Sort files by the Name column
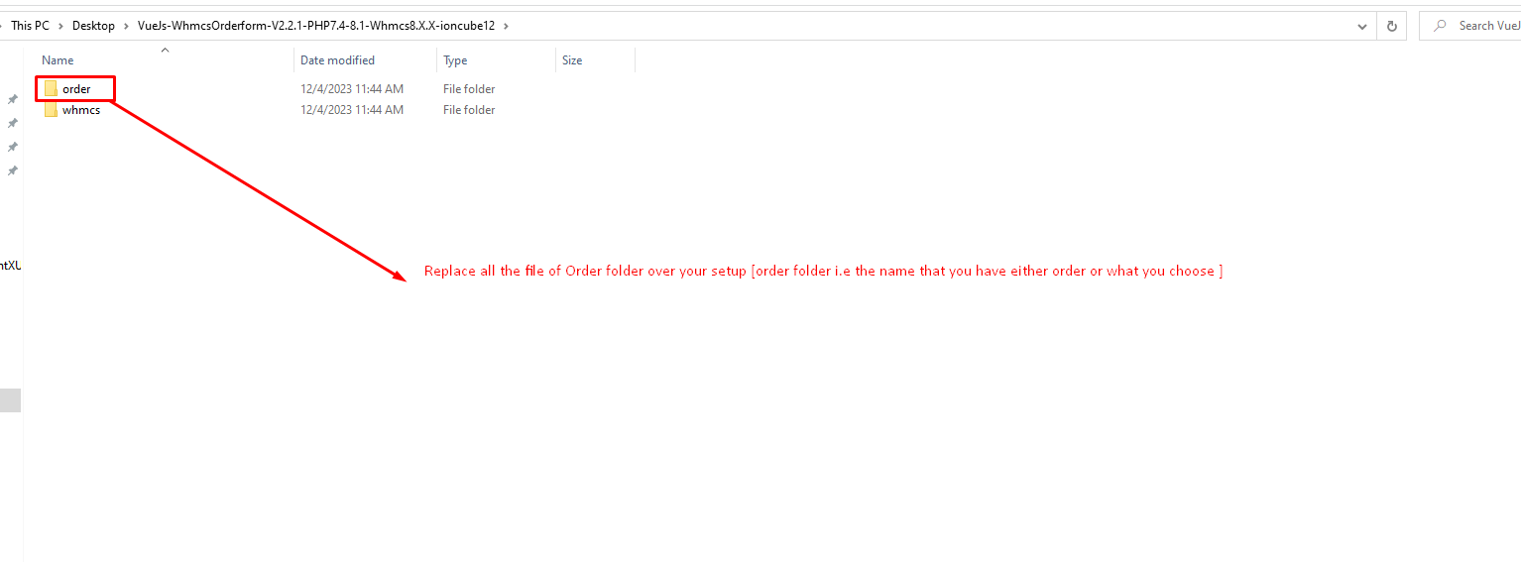The width and height of the screenshot is (1521, 562). pos(58,60)
